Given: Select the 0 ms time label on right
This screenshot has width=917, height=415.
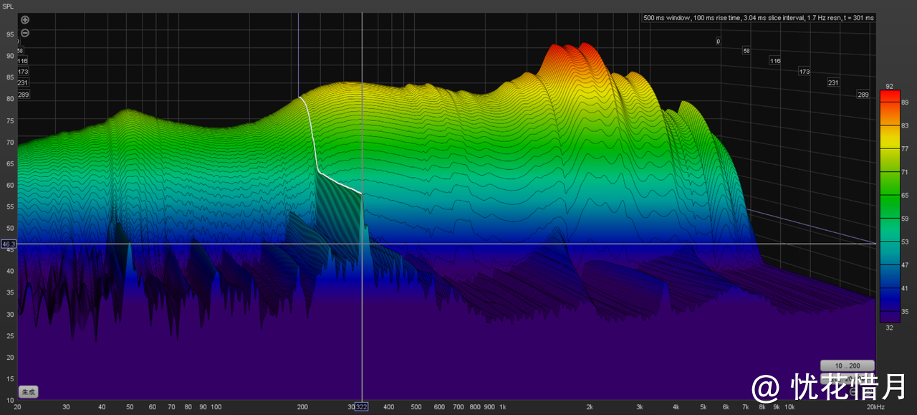Looking at the screenshot, I should tap(718, 42).
